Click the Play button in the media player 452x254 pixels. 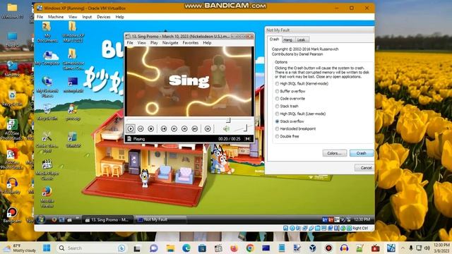(130, 128)
